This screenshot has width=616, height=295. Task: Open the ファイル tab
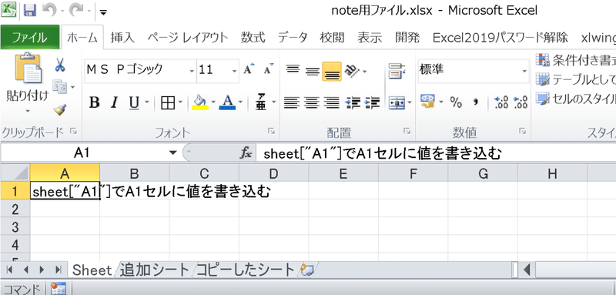pos(30,38)
